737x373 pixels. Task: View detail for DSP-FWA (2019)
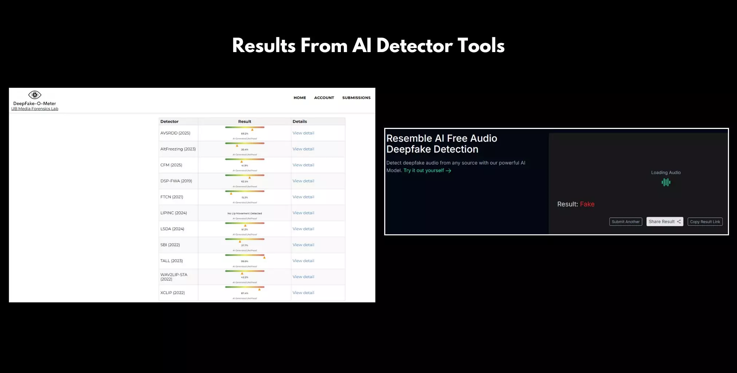[303, 181]
